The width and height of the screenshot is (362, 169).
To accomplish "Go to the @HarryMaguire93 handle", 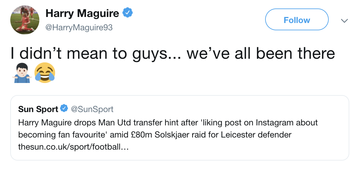I will pos(79,27).
